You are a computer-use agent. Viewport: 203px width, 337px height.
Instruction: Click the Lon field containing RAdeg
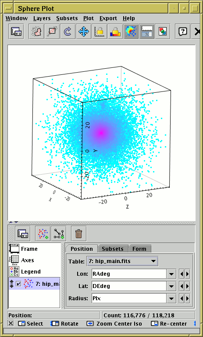click(129, 274)
